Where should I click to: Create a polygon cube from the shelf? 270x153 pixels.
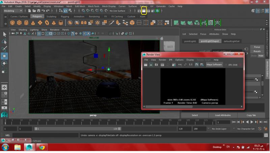(x=19, y=23)
